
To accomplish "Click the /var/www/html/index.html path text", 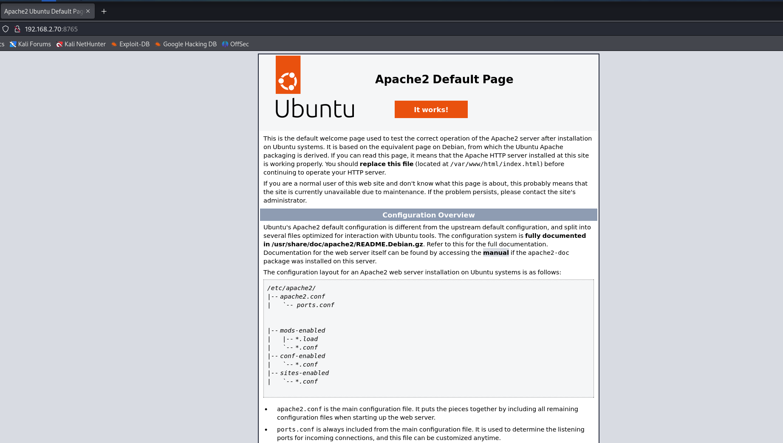I will [495, 164].
